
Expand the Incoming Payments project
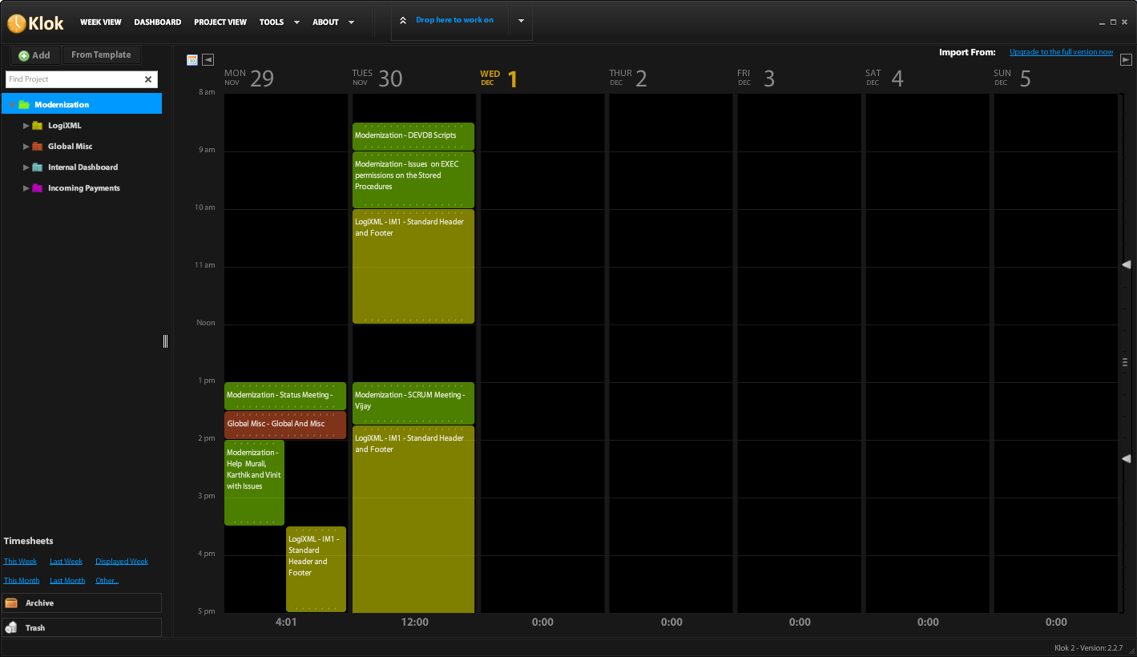[x=26, y=188]
